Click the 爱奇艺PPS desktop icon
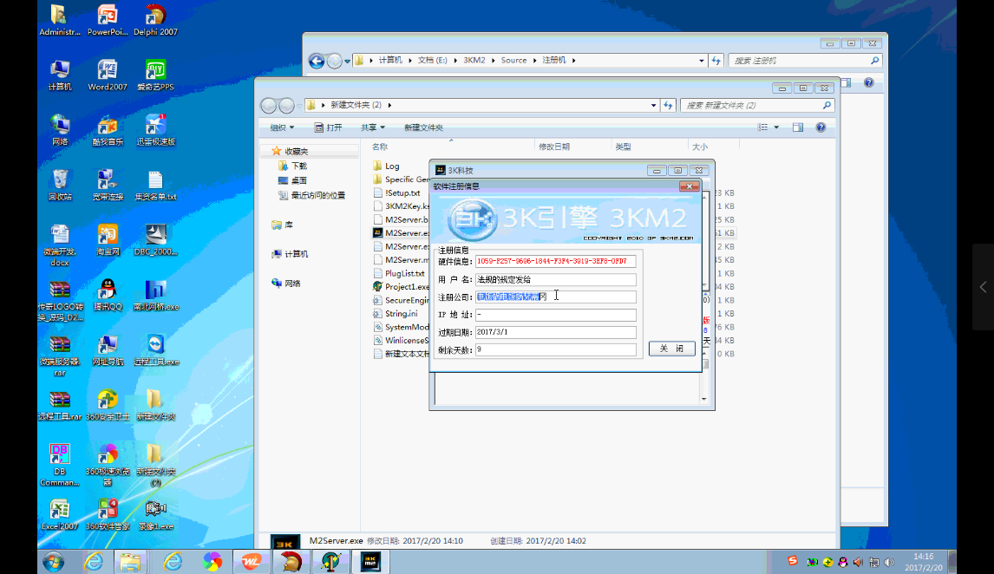 [155, 71]
